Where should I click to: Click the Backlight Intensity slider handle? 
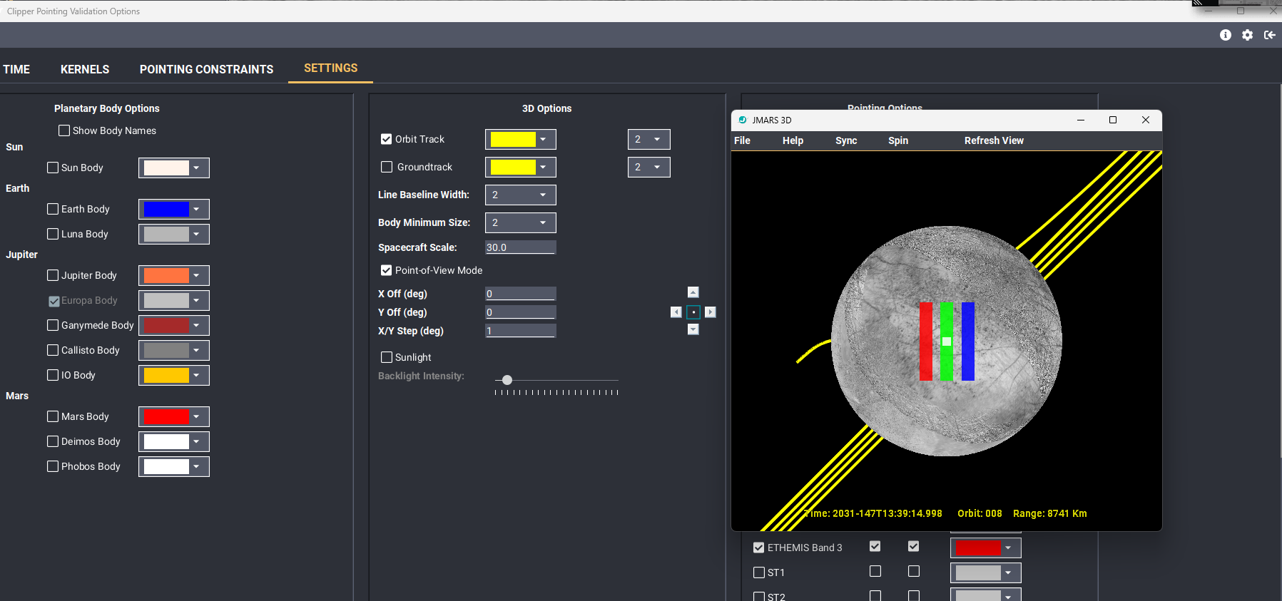pyautogui.click(x=507, y=380)
